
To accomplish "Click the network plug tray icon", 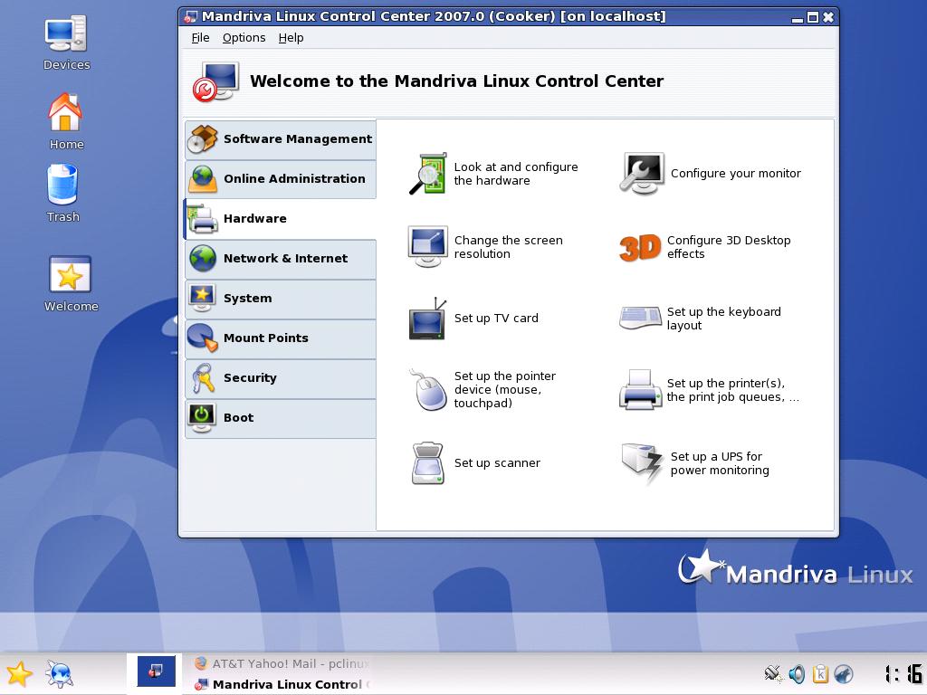I will (772, 673).
